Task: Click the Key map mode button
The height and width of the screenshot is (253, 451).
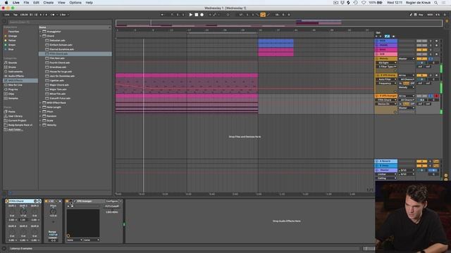Action: click(421, 15)
